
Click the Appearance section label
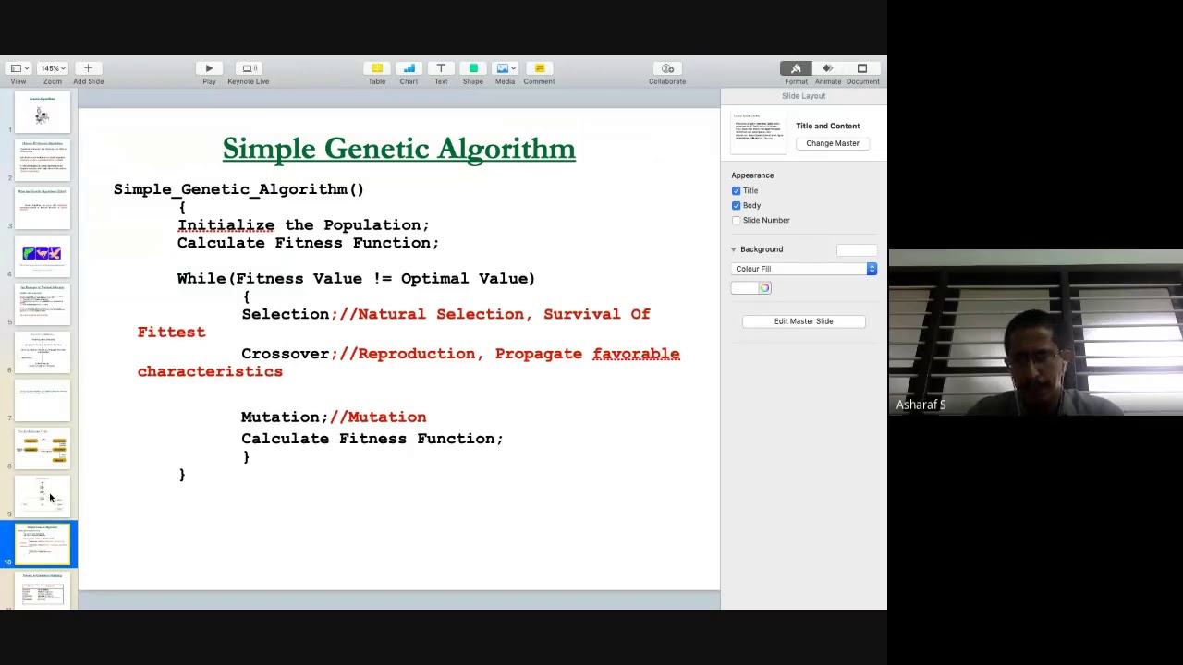coord(752,175)
